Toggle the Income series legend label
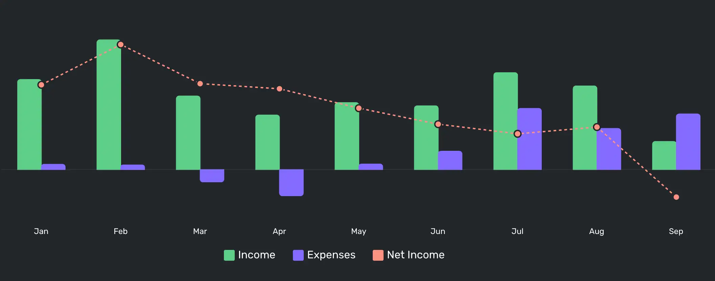 pyautogui.click(x=256, y=255)
